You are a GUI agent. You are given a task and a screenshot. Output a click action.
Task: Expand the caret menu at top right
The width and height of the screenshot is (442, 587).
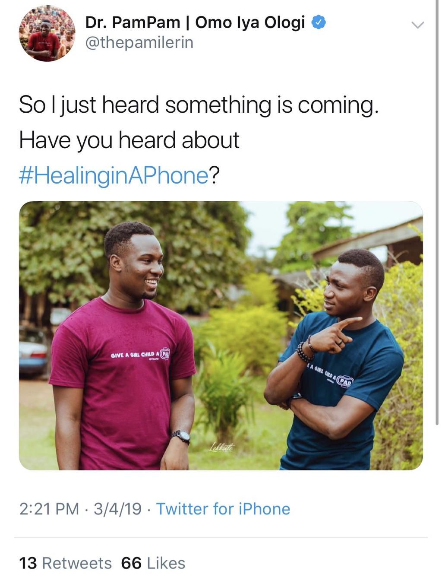click(x=417, y=25)
